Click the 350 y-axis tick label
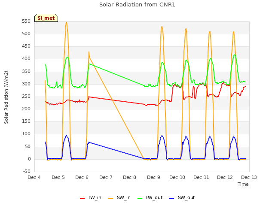Screen dimensions: 275x206 tap(26, 72)
